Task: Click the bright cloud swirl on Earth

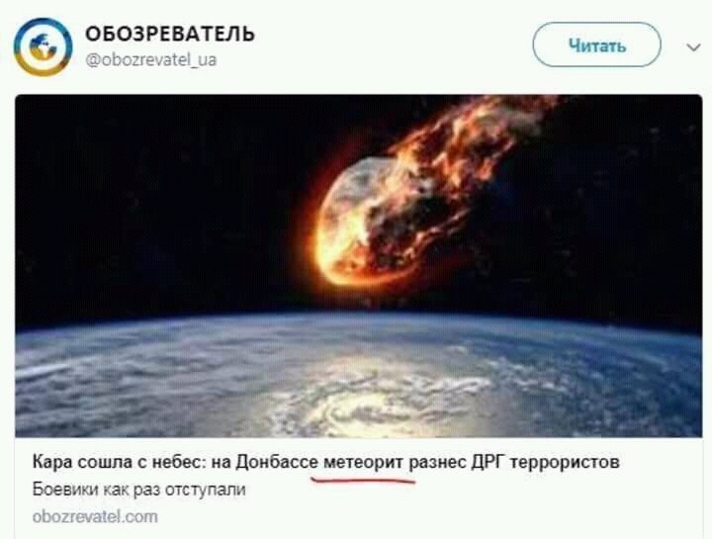Action: pos(363,406)
